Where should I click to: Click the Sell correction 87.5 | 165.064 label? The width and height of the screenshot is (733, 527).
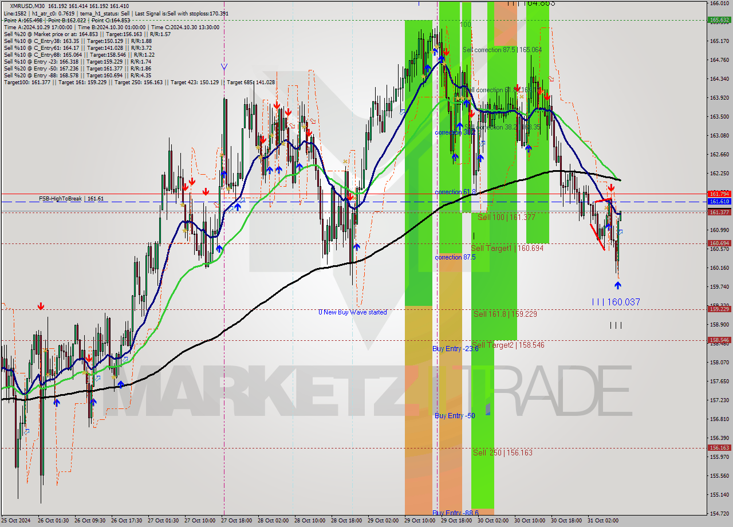click(502, 50)
